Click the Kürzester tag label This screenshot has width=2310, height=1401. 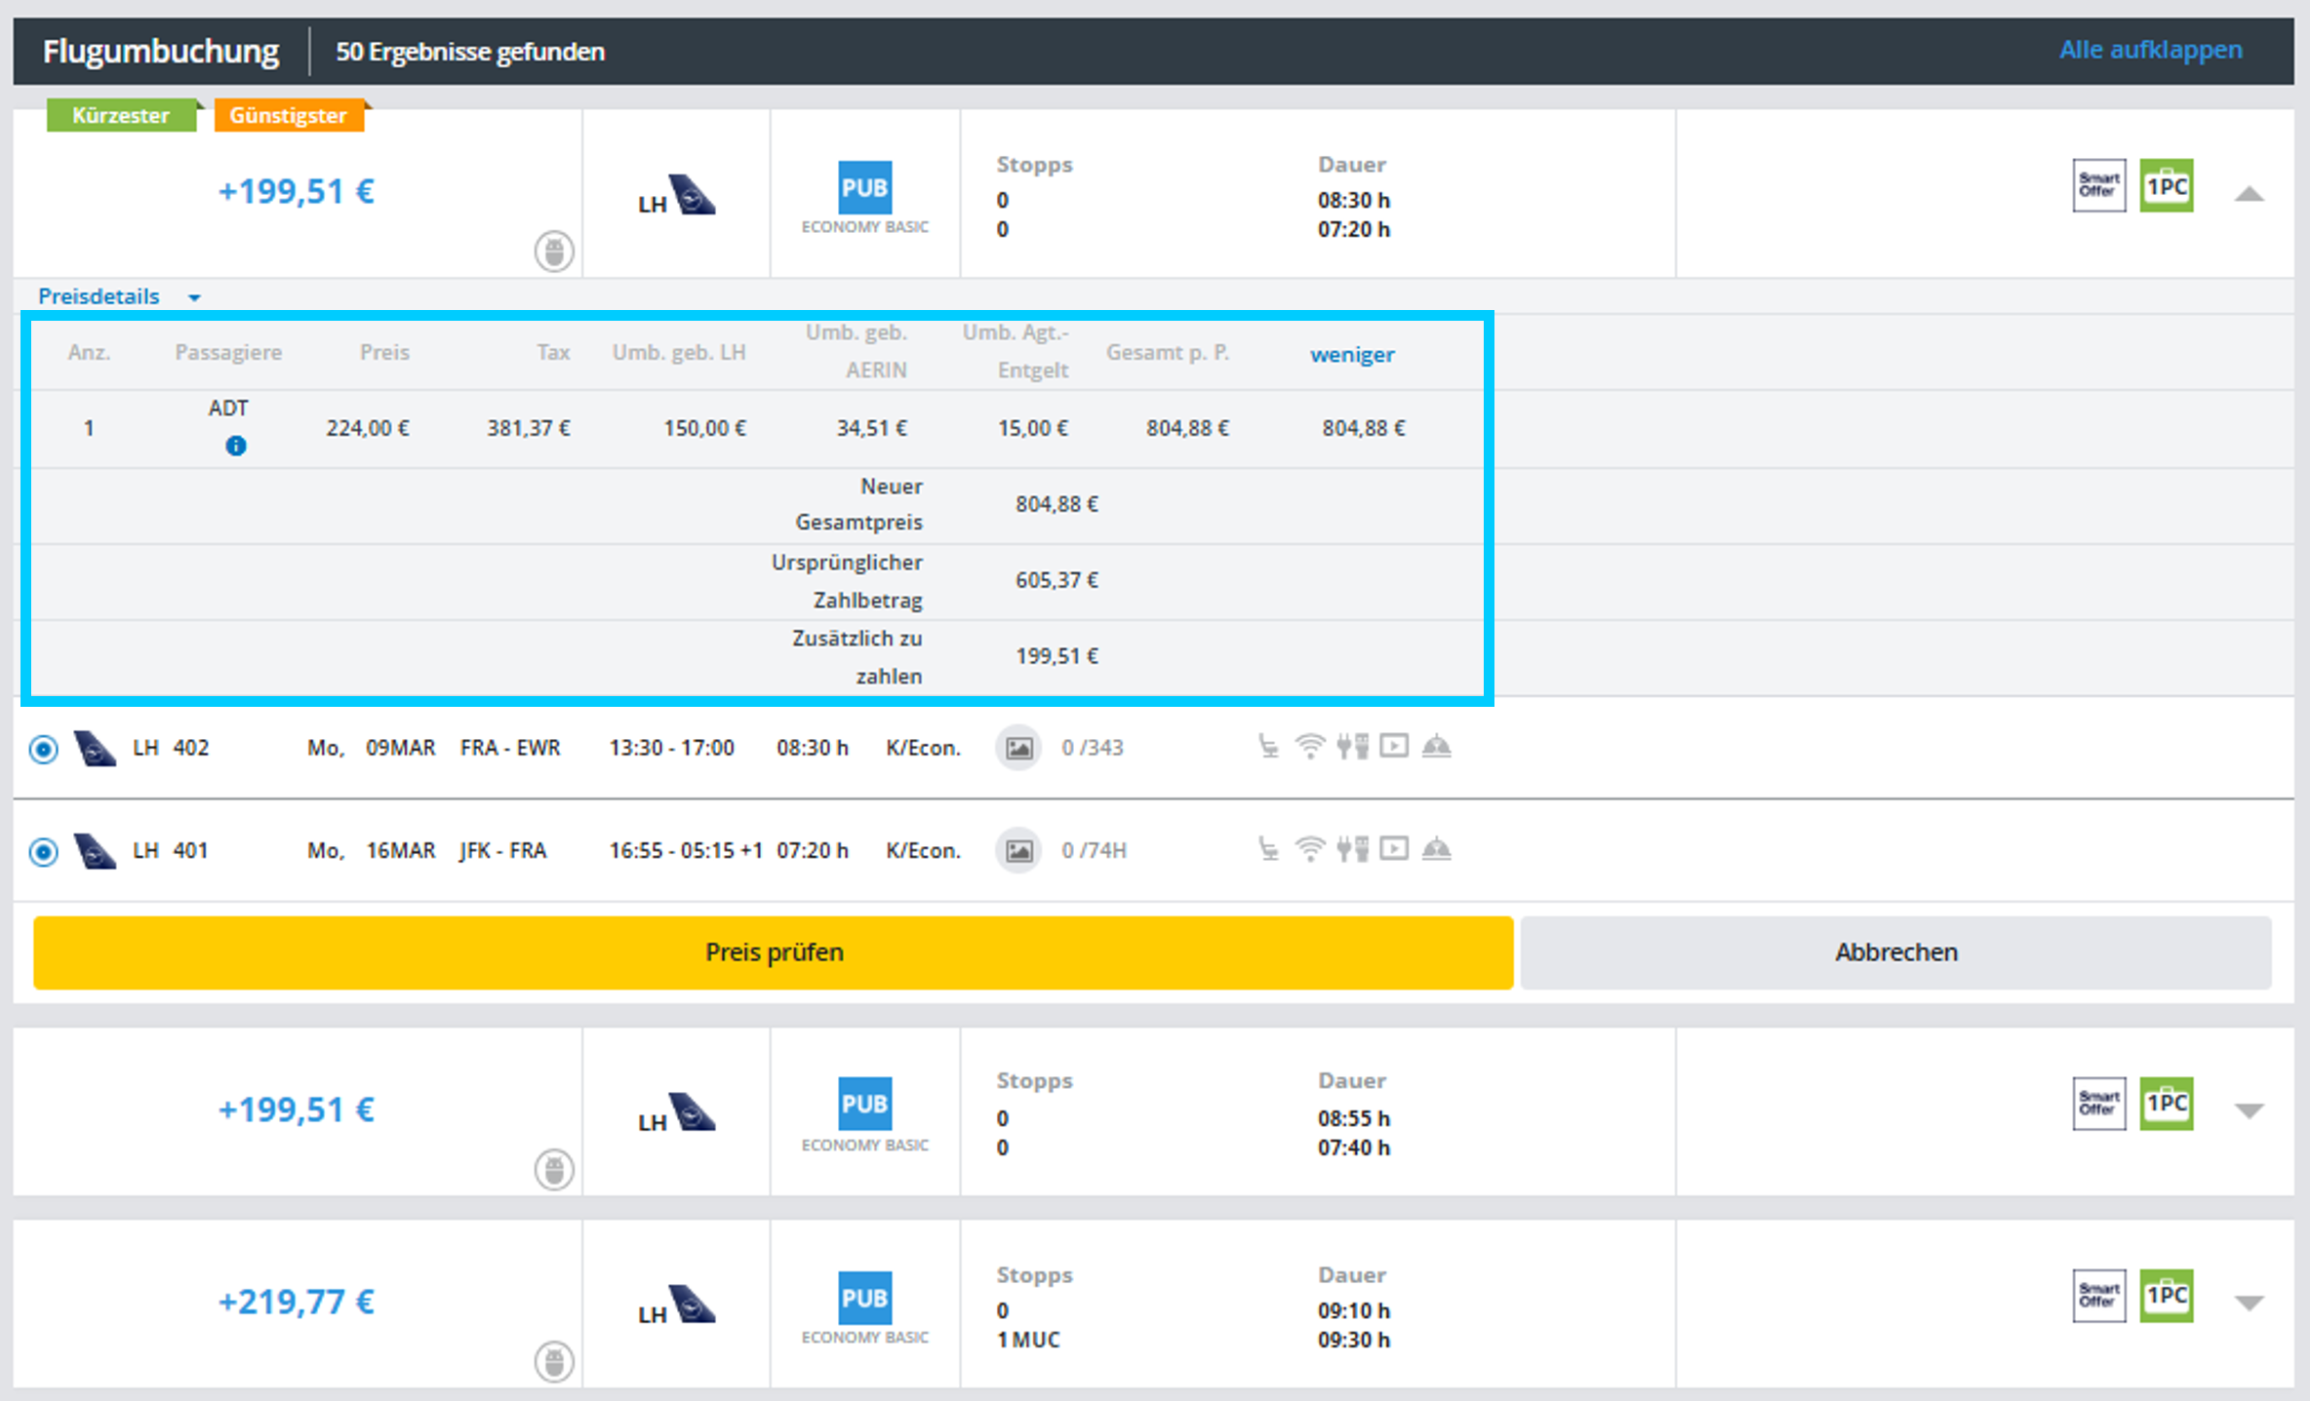[121, 115]
